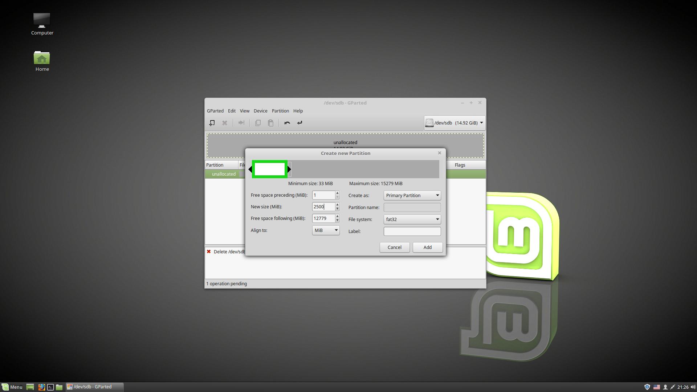Click the left resize arrow handle

pos(250,169)
